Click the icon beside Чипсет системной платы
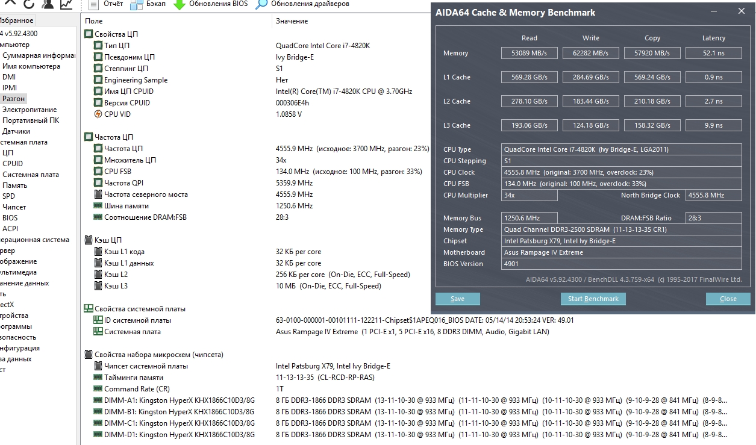Screen dimensions: 756x445 pos(98,366)
